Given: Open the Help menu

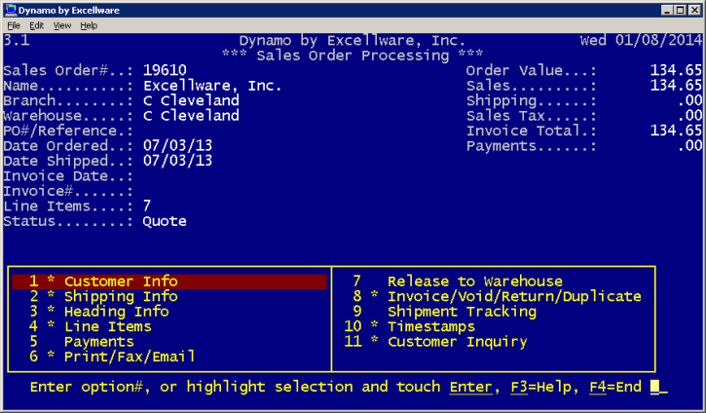Looking at the screenshot, I should (89, 25).
